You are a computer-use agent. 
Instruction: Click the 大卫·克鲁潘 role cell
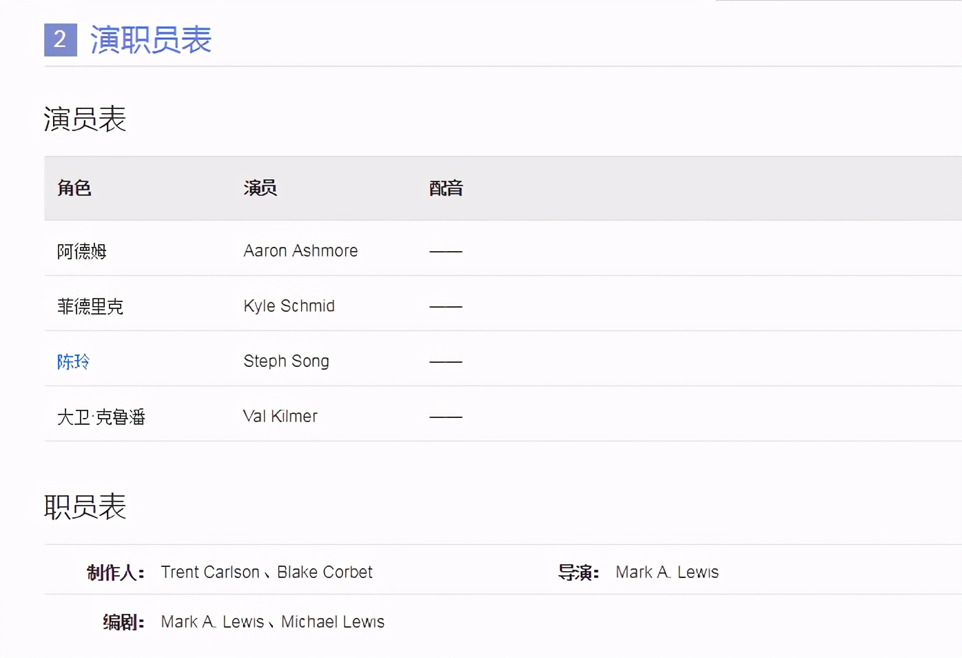click(101, 417)
